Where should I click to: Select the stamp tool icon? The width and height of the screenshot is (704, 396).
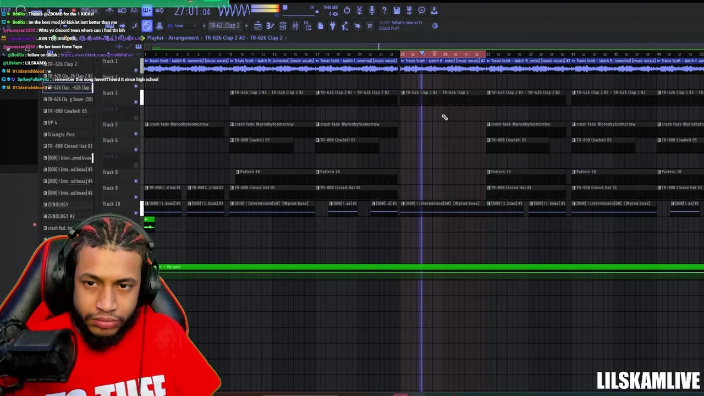point(159,26)
